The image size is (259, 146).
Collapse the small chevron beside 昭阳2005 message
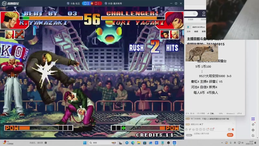(233, 124)
